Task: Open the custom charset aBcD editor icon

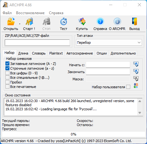Action: tap(136, 86)
